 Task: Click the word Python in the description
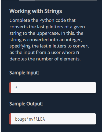click(47, 21)
